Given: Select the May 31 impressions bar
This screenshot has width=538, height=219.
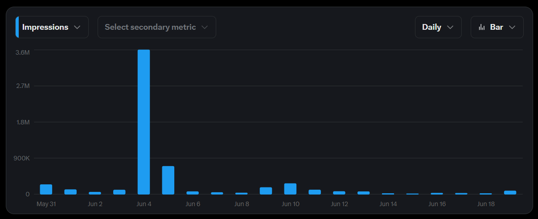Looking at the screenshot, I should [46, 190].
